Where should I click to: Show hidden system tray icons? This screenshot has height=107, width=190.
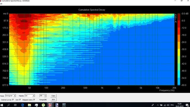tap(158, 105)
